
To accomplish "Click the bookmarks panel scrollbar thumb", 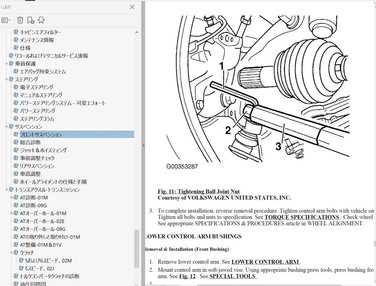I will click(x=136, y=249).
